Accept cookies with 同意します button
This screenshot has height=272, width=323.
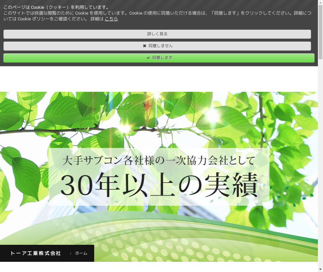159,58
